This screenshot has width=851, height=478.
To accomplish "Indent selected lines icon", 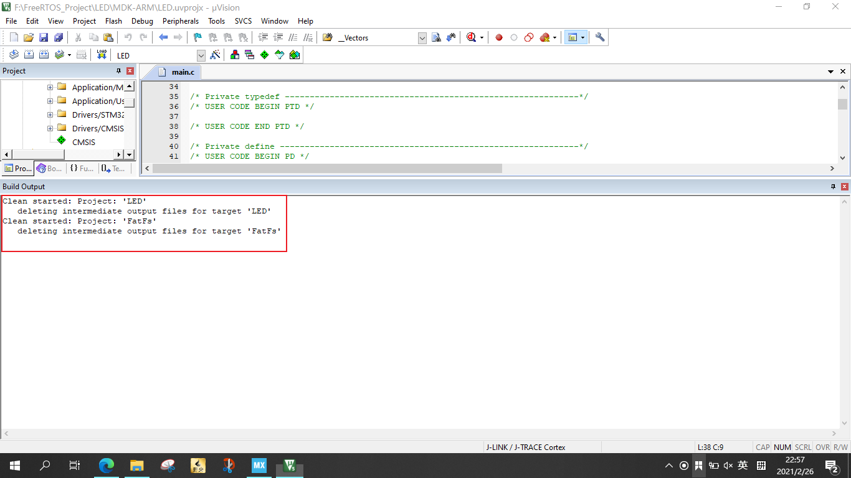I will click(264, 37).
